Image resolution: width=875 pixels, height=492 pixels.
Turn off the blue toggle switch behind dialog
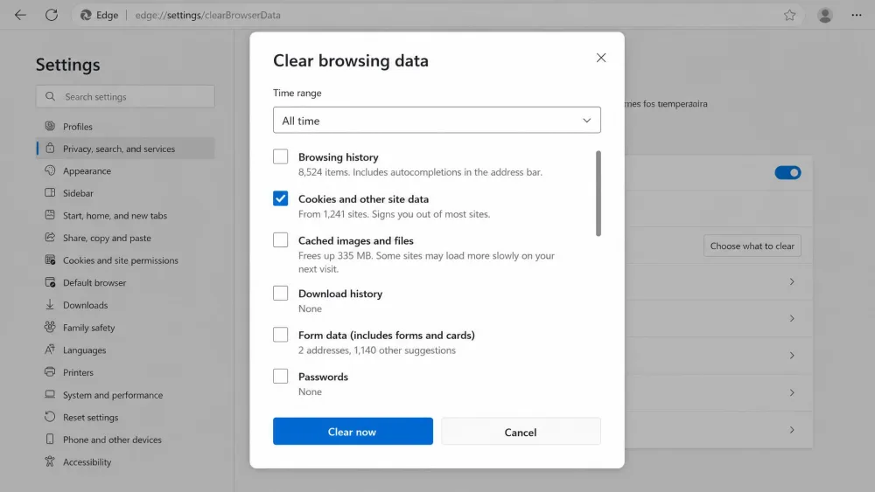(787, 173)
